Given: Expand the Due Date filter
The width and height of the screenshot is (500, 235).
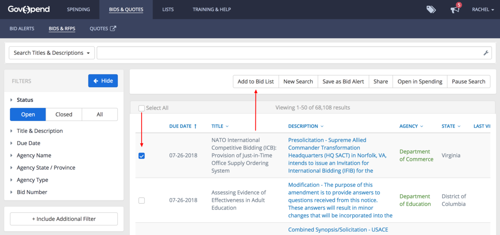Looking at the screenshot, I should coord(29,143).
